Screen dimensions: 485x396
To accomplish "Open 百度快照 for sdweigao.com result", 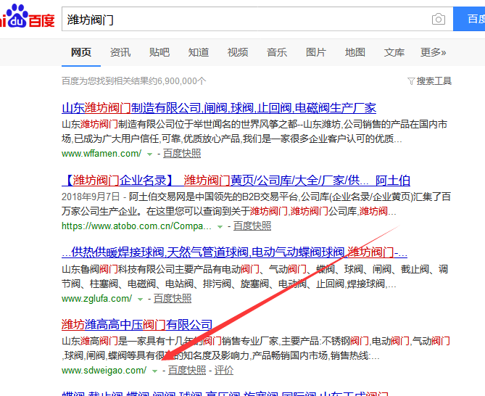I will (187, 371).
